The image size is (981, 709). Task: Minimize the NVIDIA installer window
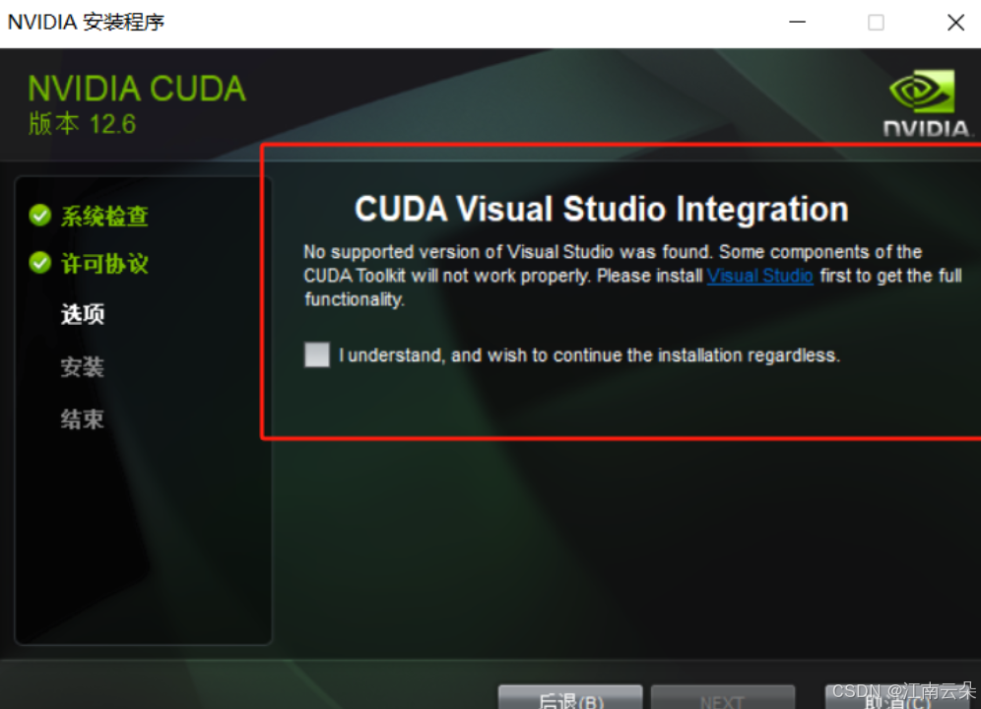[x=797, y=23]
